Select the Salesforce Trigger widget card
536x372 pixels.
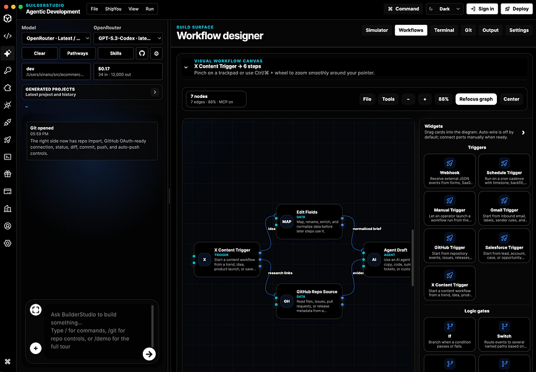tap(504, 246)
